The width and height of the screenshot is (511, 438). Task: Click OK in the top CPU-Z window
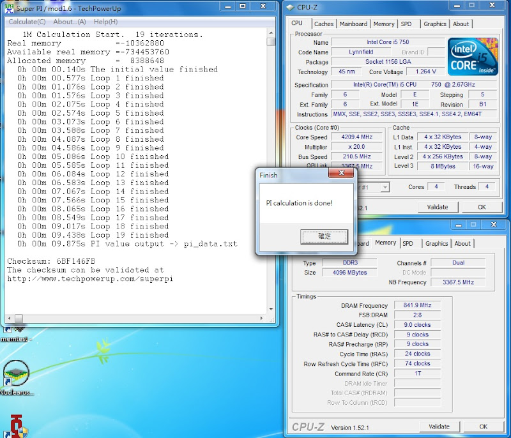coord(482,207)
